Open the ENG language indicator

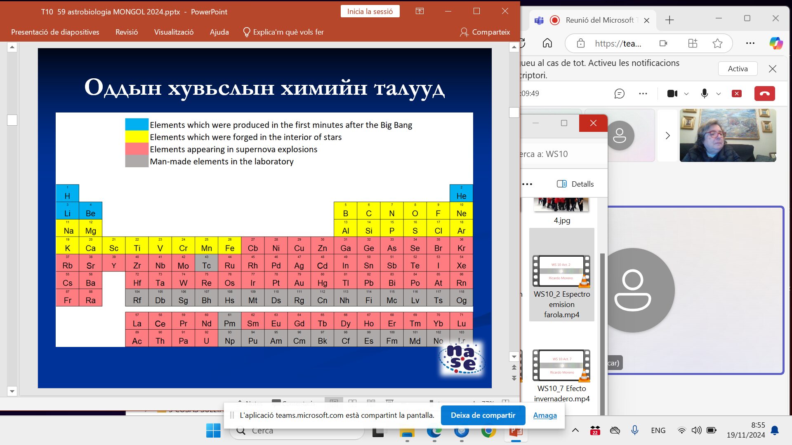pyautogui.click(x=658, y=431)
